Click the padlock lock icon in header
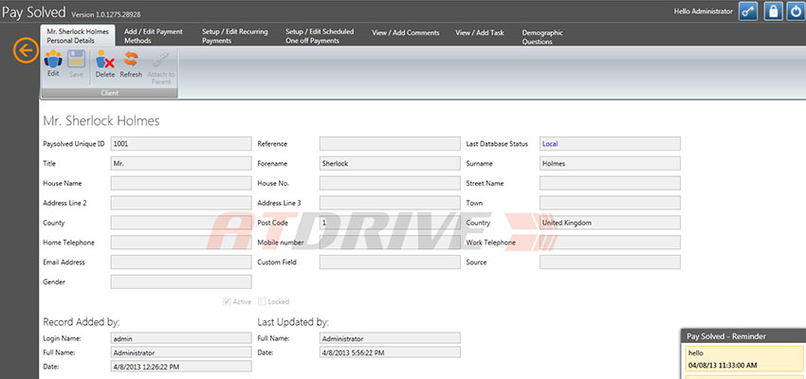The width and height of the screenshot is (806, 379). tap(773, 10)
